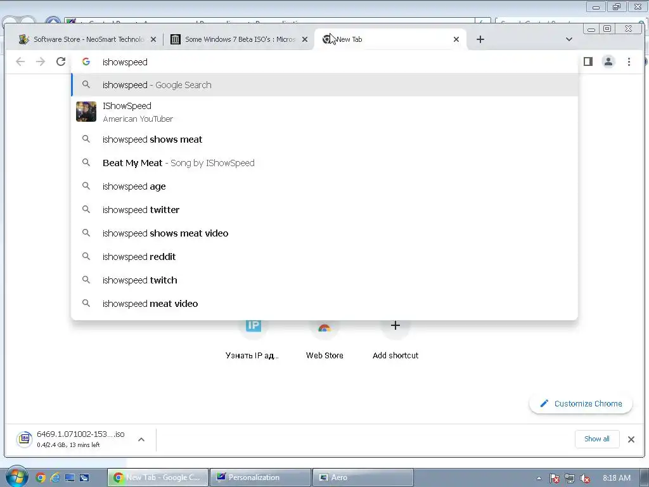Screen dimensions: 649x487
Task: Close the downloads bar
Action: 631,439
